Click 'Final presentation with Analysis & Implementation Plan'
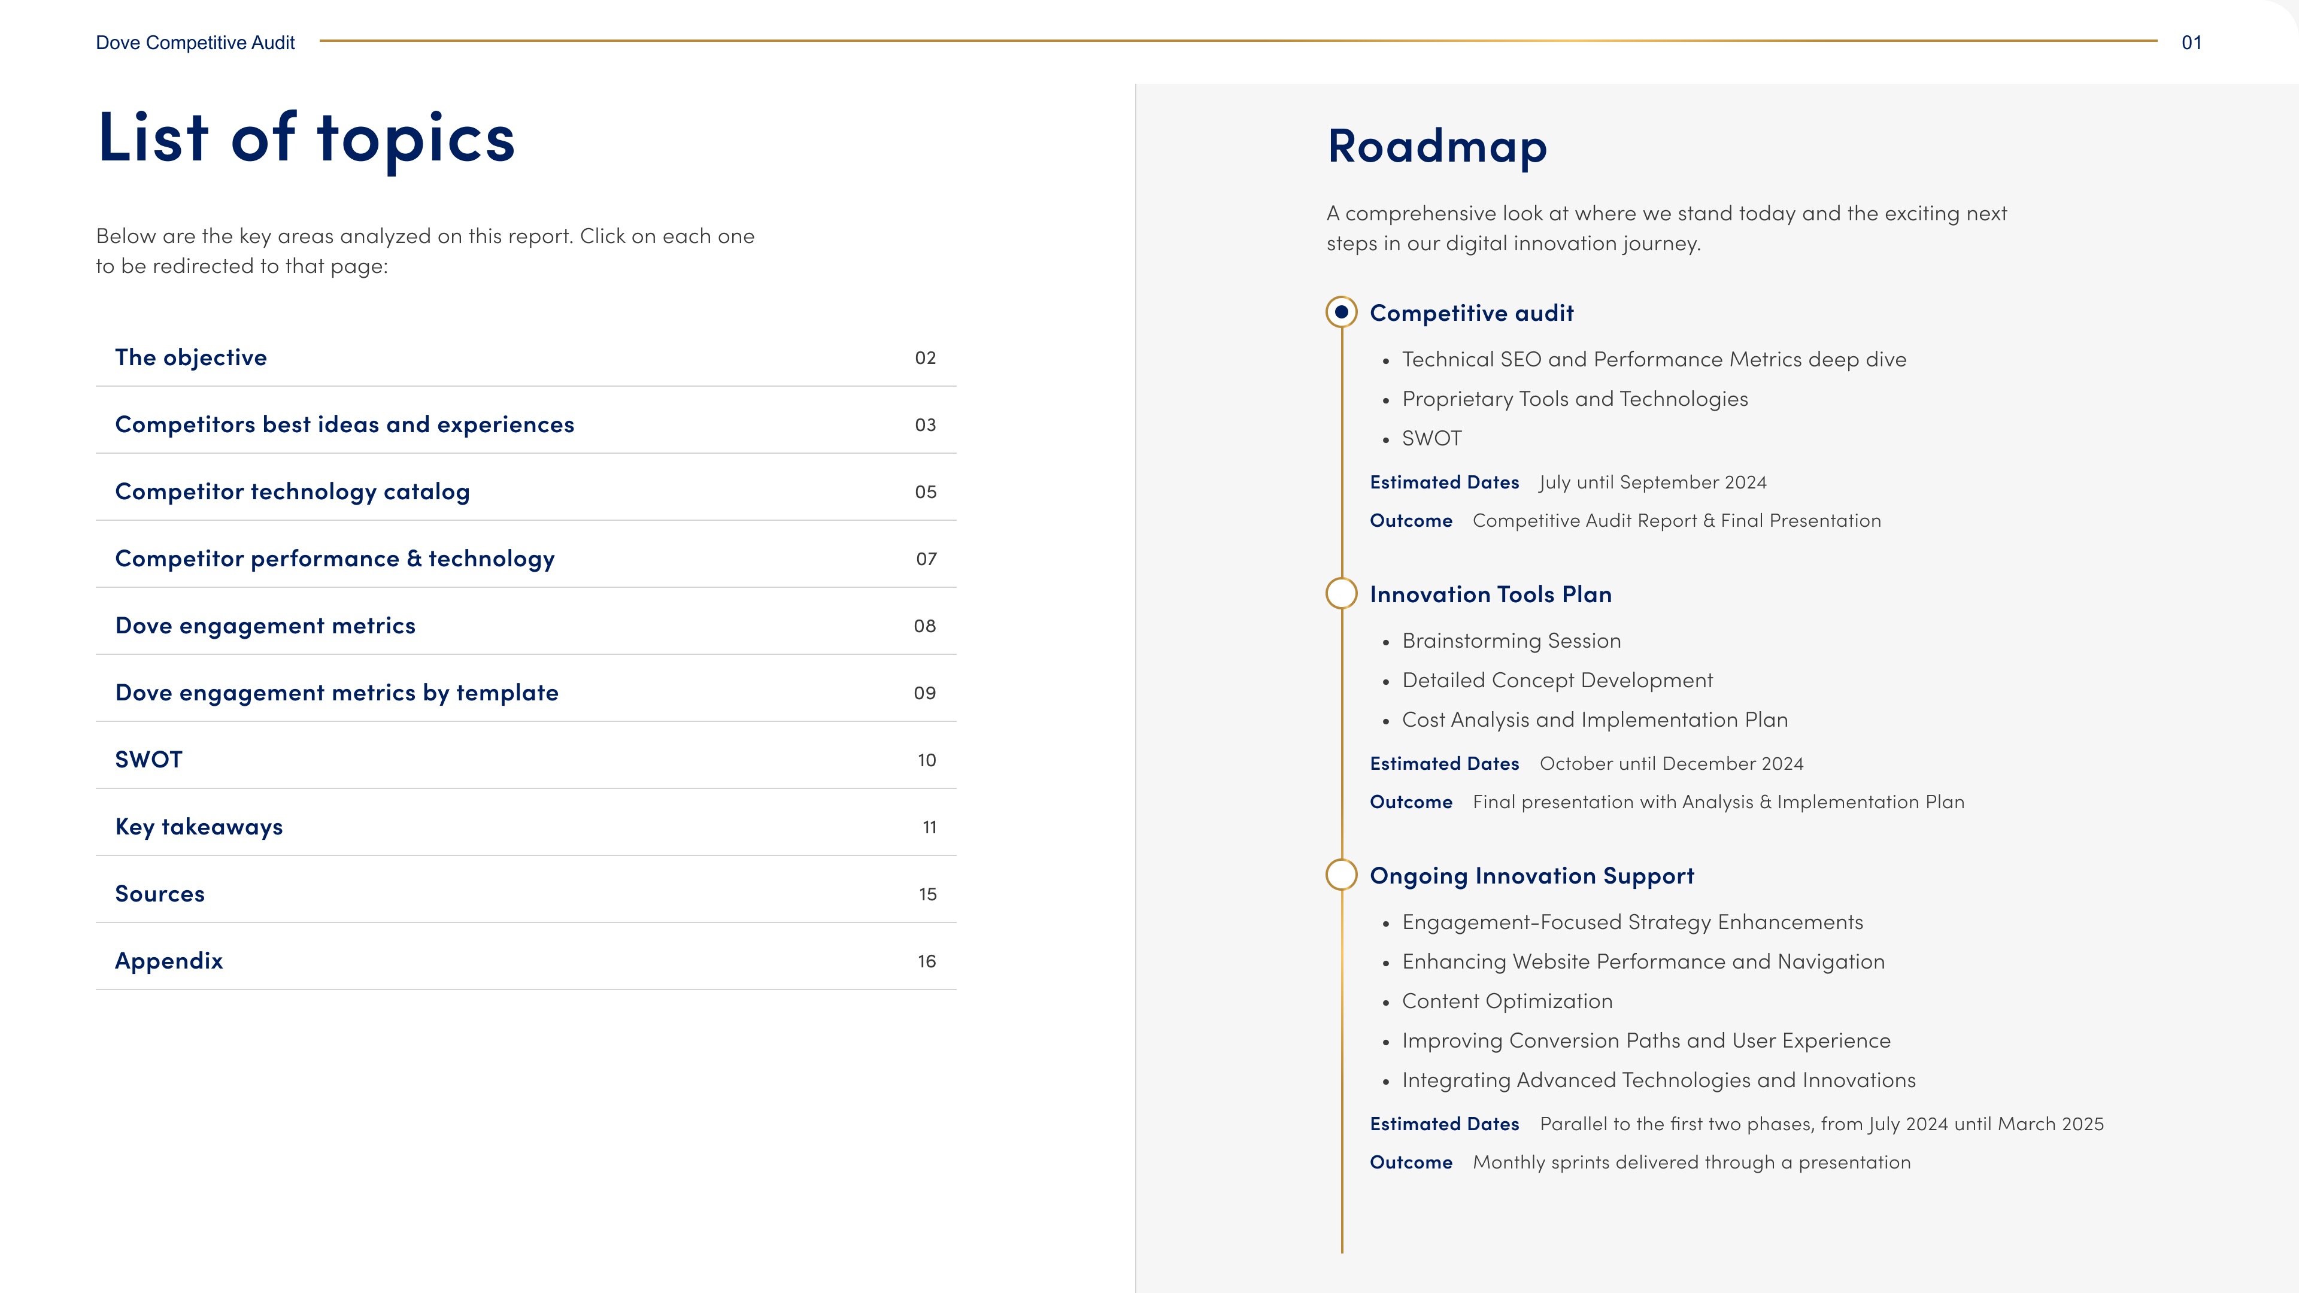The height and width of the screenshot is (1293, 2299). click(1719, 802)
